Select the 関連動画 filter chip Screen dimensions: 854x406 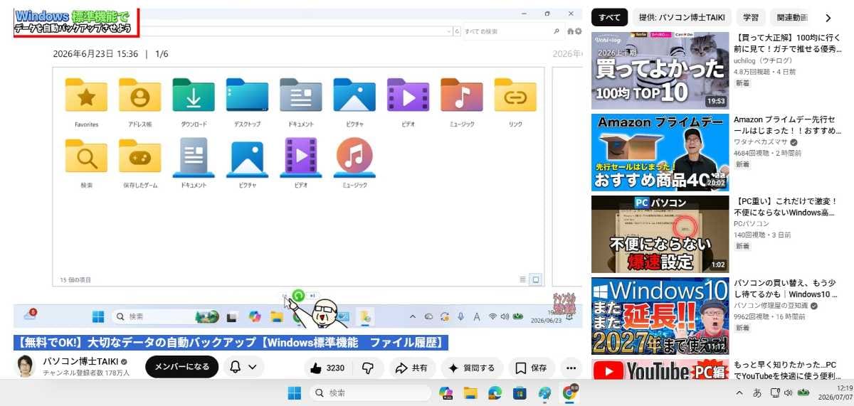[x=791, y=18]
